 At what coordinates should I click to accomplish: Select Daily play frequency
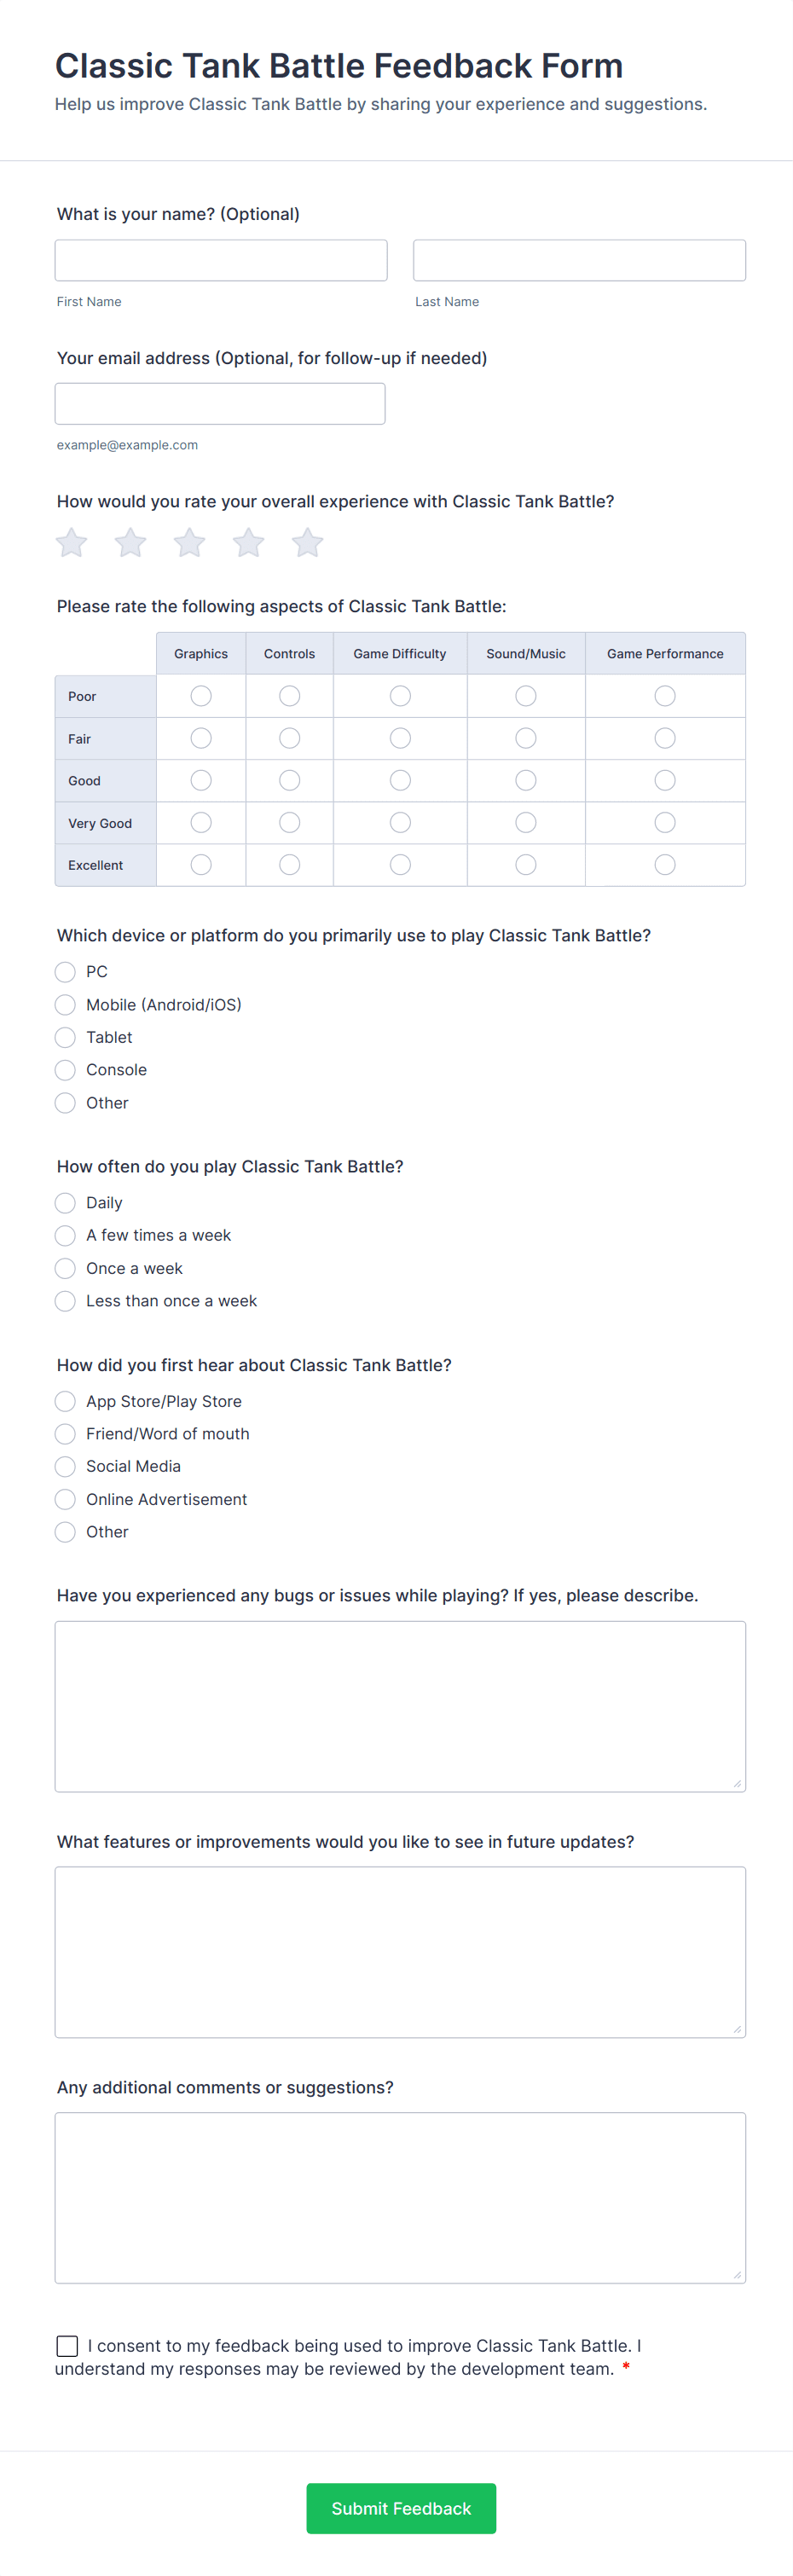coord(65,1203)
